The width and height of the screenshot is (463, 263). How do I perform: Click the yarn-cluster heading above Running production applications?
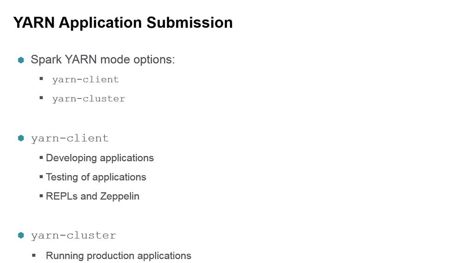[x=73, y=236]
